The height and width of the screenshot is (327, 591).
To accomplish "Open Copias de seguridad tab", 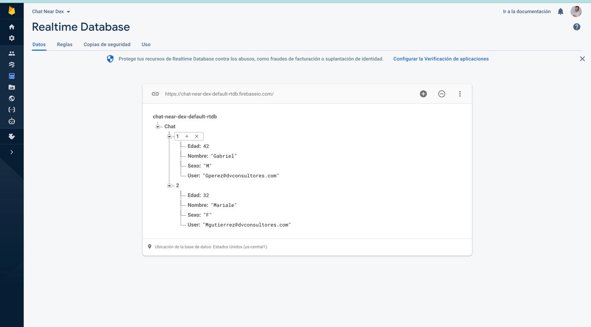I will [107, 45].
